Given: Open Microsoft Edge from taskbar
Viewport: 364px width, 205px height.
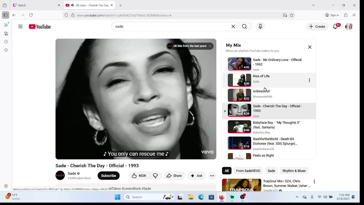Looking at the screenshot, I should 201,197.
